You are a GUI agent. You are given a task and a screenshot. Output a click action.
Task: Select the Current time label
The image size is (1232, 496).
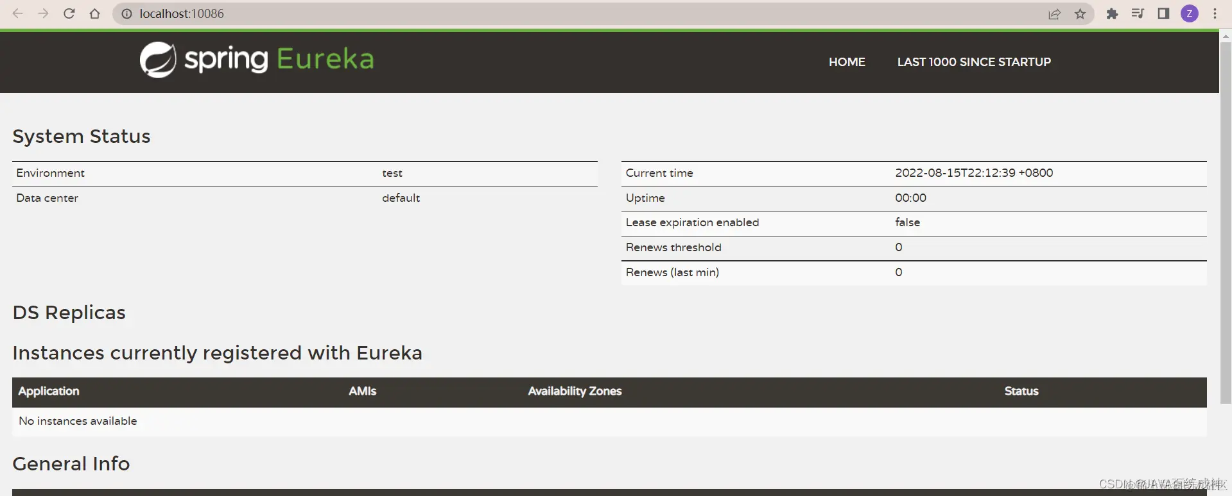click(x=659, y=173)
